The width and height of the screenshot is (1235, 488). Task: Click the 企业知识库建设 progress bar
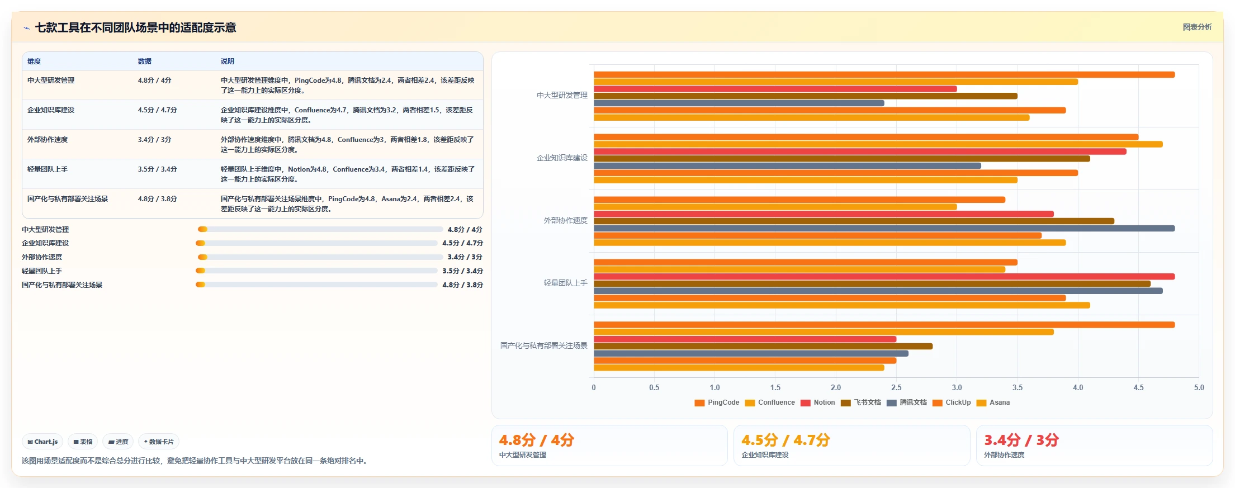pos(316,243)
